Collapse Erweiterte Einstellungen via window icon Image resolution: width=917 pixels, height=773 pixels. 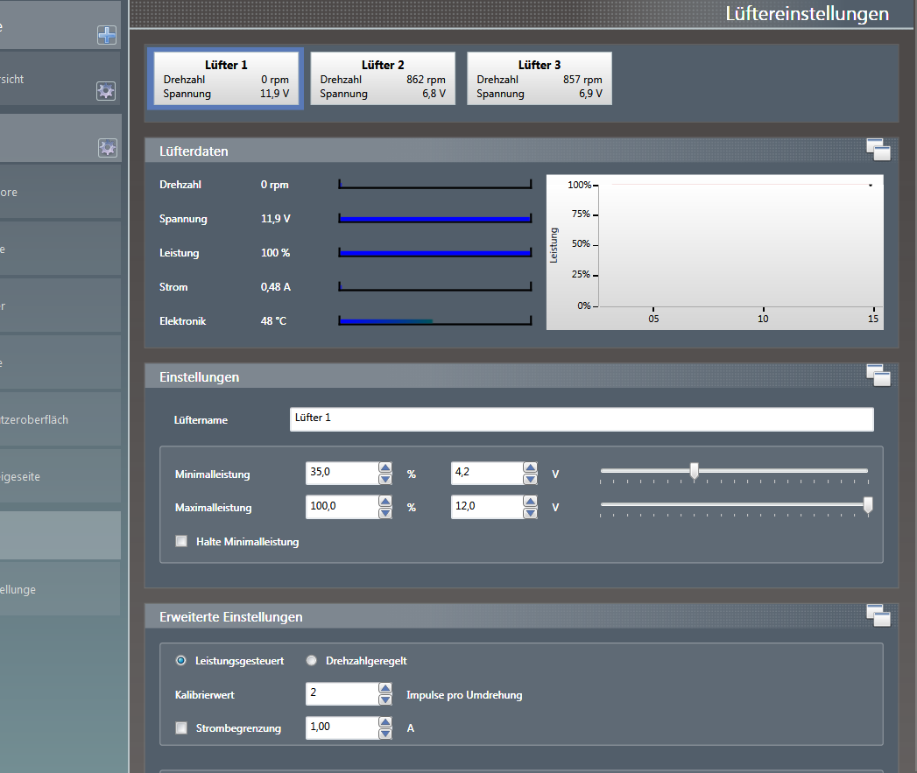(x=878, y=615)
